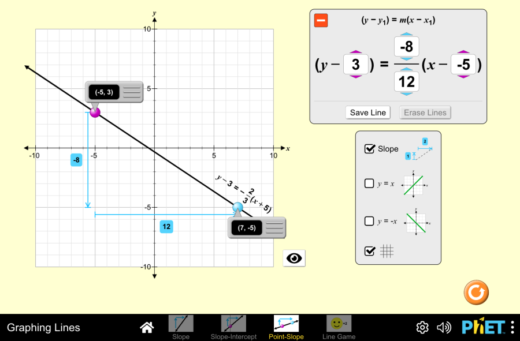Open the settings gear icon

click(422, 328)
